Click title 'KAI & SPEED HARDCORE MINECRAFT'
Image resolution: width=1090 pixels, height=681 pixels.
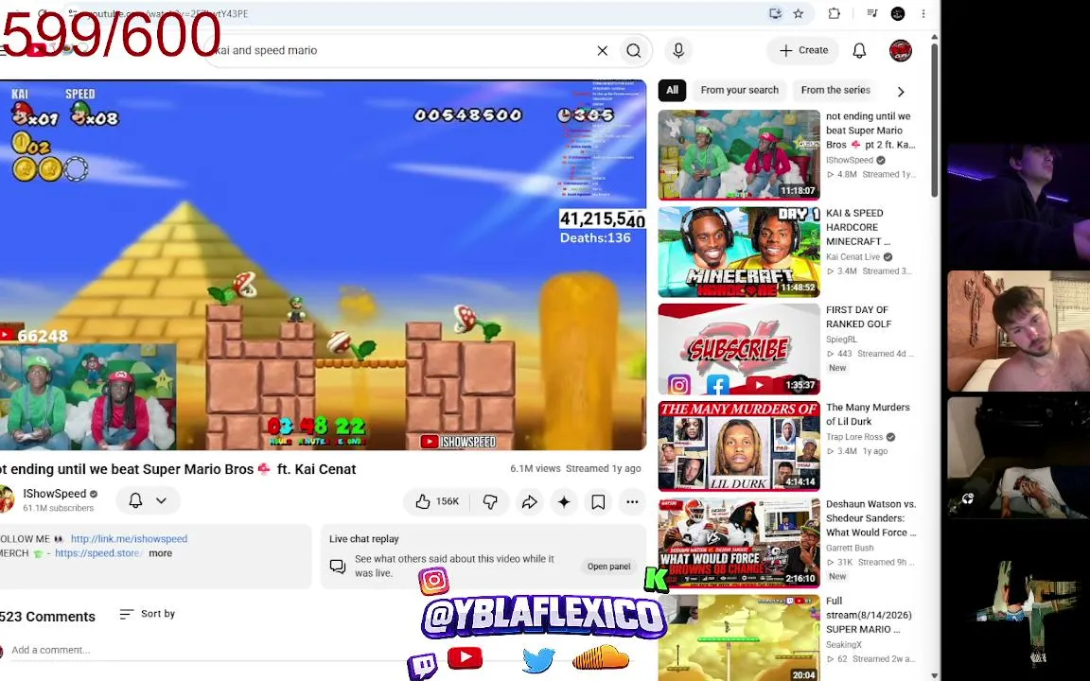click(x=858, y=227)
